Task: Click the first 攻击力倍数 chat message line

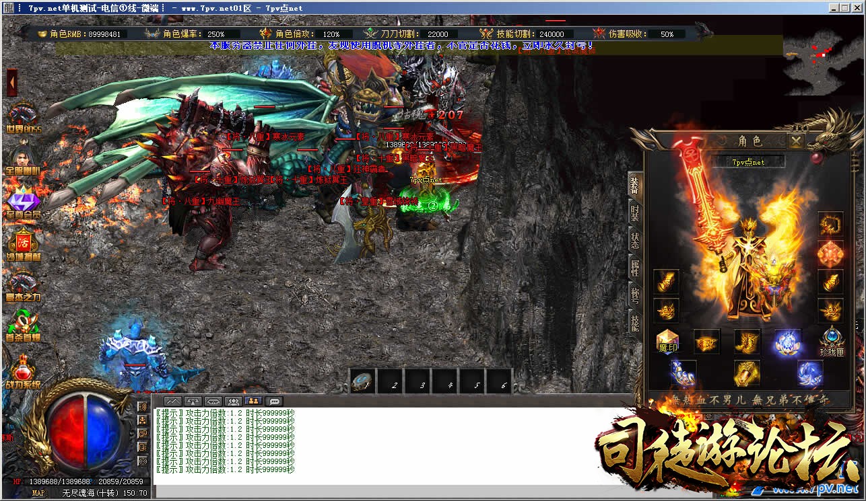Action: click(225, 413)
